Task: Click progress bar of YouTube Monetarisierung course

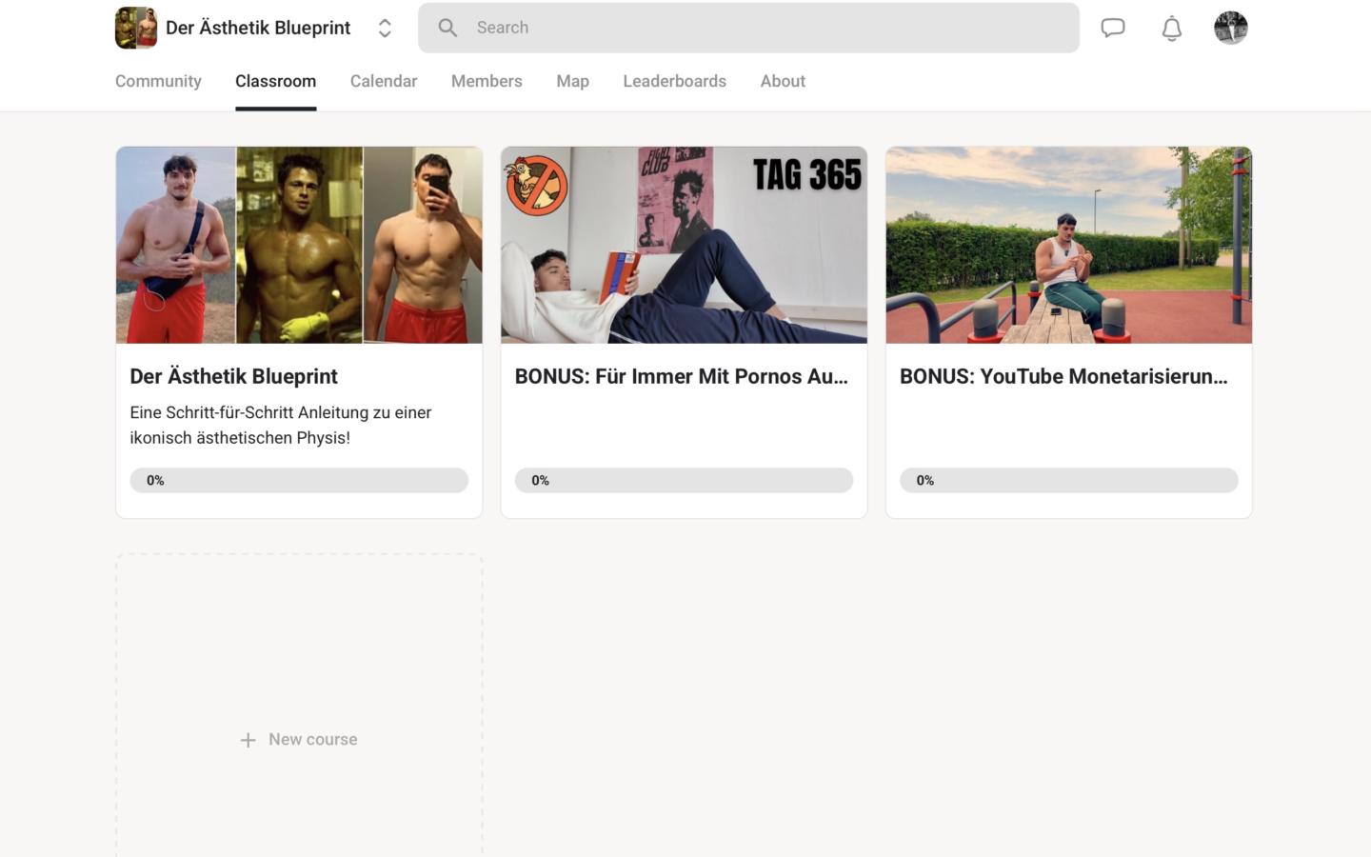Action: (x=1068, y=480)
